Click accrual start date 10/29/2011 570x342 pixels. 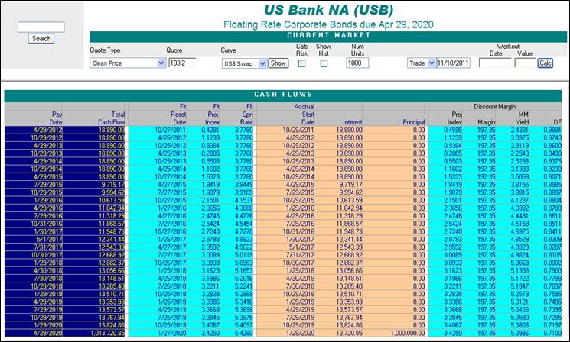pos(286,130)
